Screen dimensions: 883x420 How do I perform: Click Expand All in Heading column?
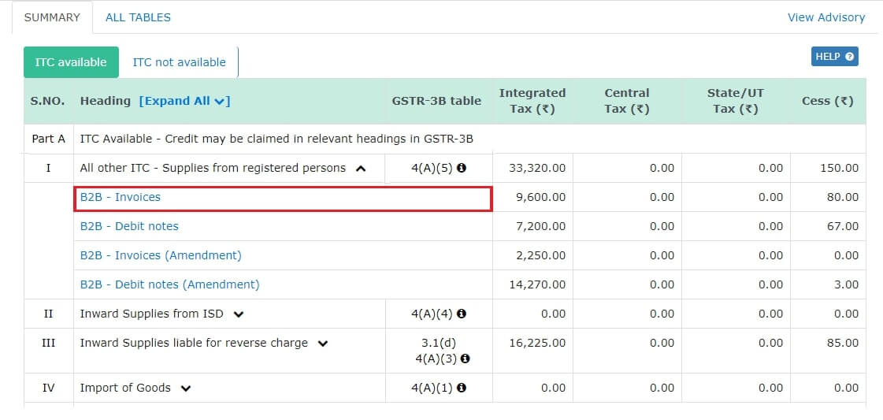[184, 101]
